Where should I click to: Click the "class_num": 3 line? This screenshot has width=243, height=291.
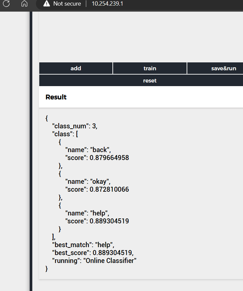tap(75, 126)
